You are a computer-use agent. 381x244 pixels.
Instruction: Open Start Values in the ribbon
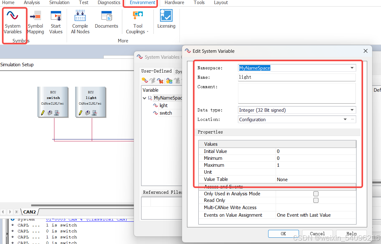point(56,22)
